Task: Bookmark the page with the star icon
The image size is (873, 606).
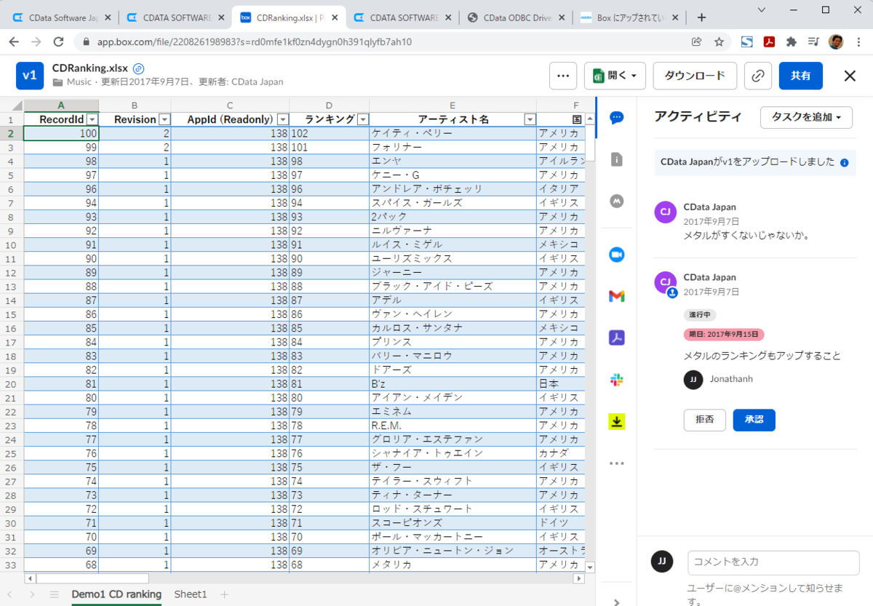Action: click(x=719, y=43)
